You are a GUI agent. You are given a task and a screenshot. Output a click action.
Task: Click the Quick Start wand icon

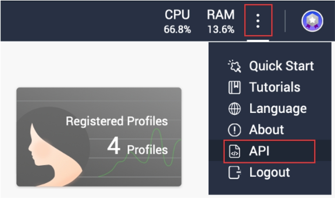tap(234, 66)
